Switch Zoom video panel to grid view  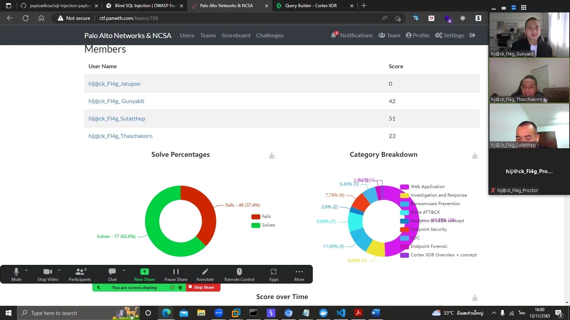(524, 7)
